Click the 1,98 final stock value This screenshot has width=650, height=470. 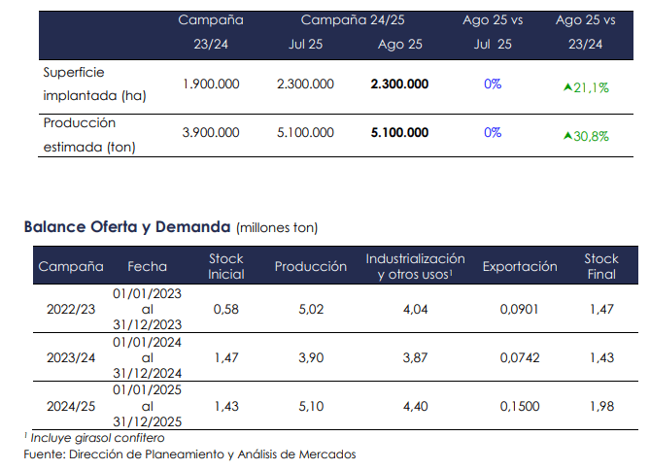click(x=601, y=404)
